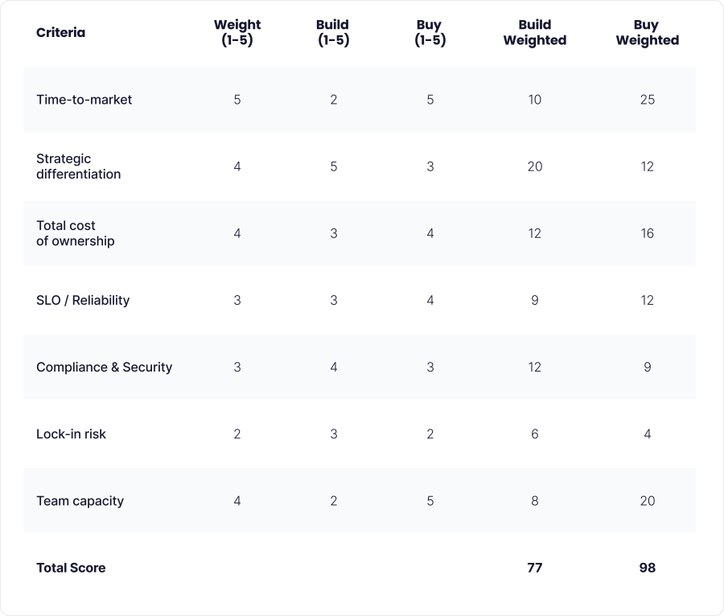Select the Total cost of ownership label
This screenshot has width=724, height=616.
pos(76,233)
